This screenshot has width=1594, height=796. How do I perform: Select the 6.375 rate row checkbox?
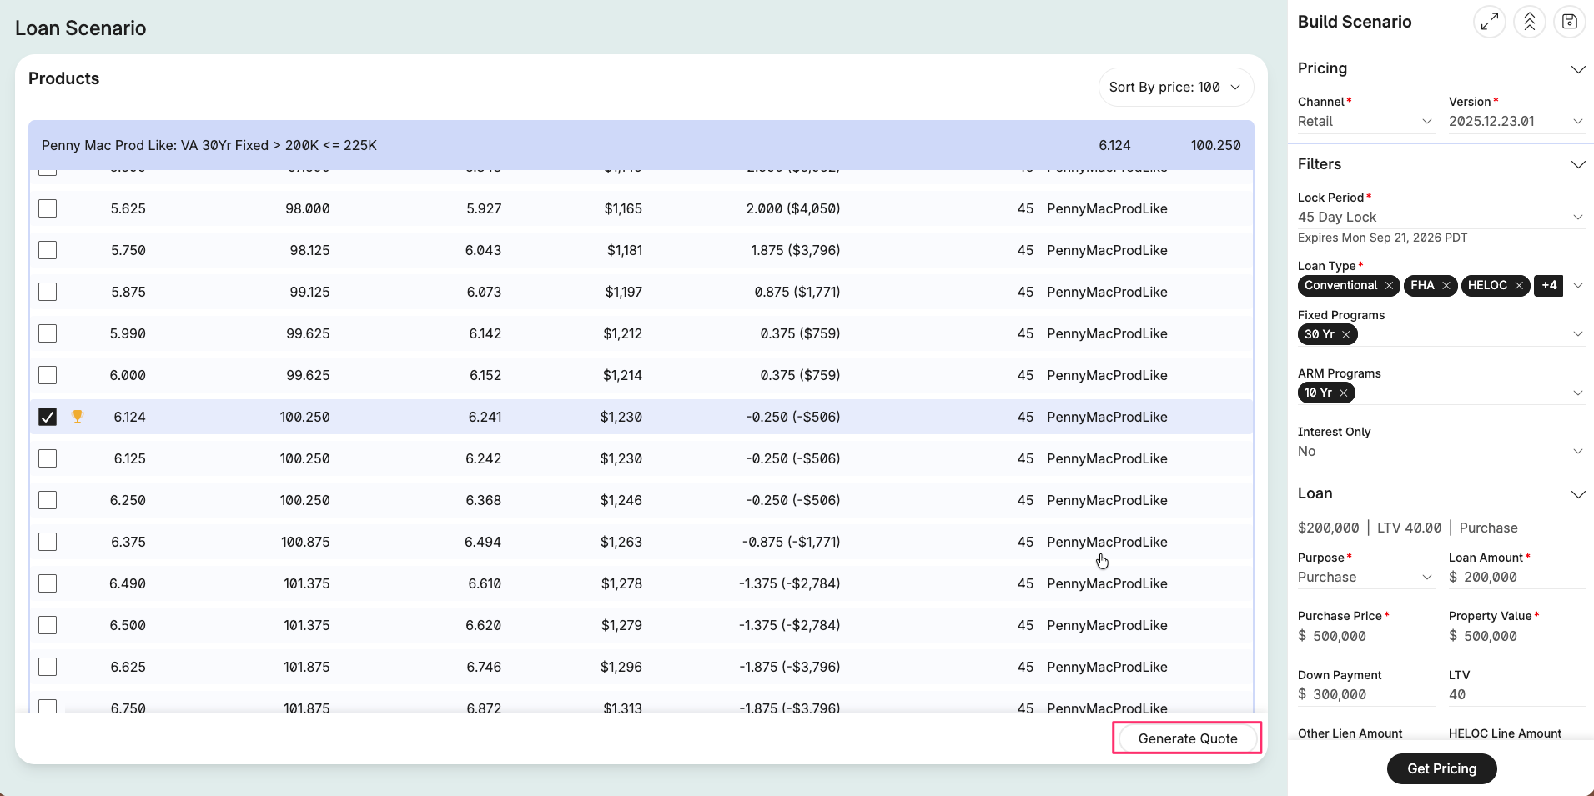(x=48, y=542)
